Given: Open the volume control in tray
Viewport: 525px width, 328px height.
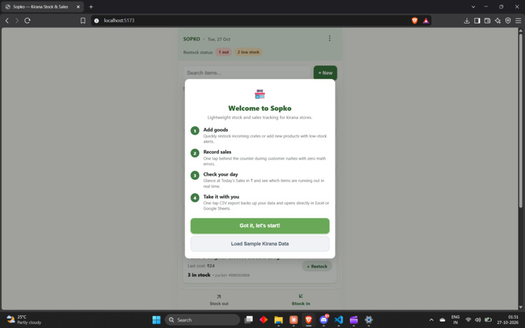Looking at the screenshot, I should pos(478,320).
